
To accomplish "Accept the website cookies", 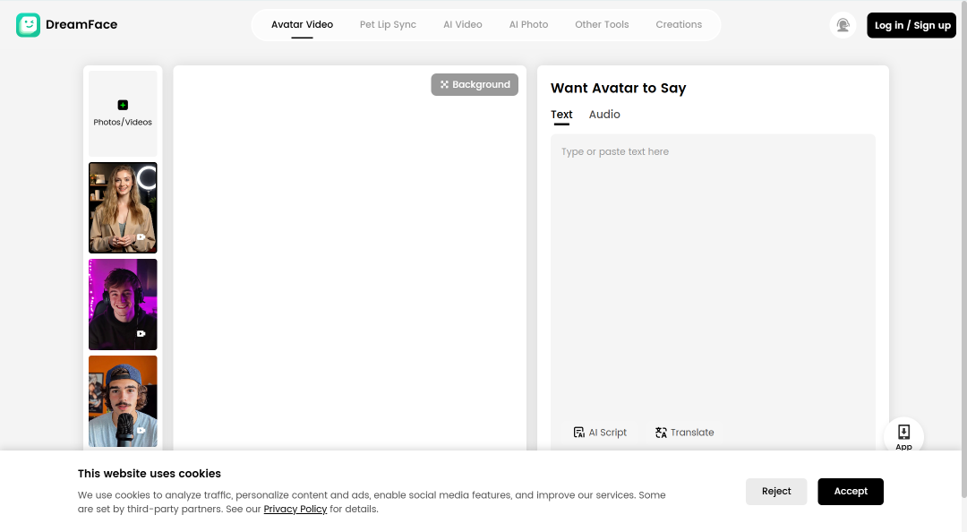I will 851,492.
